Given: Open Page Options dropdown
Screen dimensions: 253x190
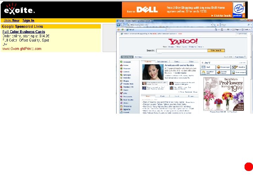Looking at the screenshot, I should (x=240, y=57).
